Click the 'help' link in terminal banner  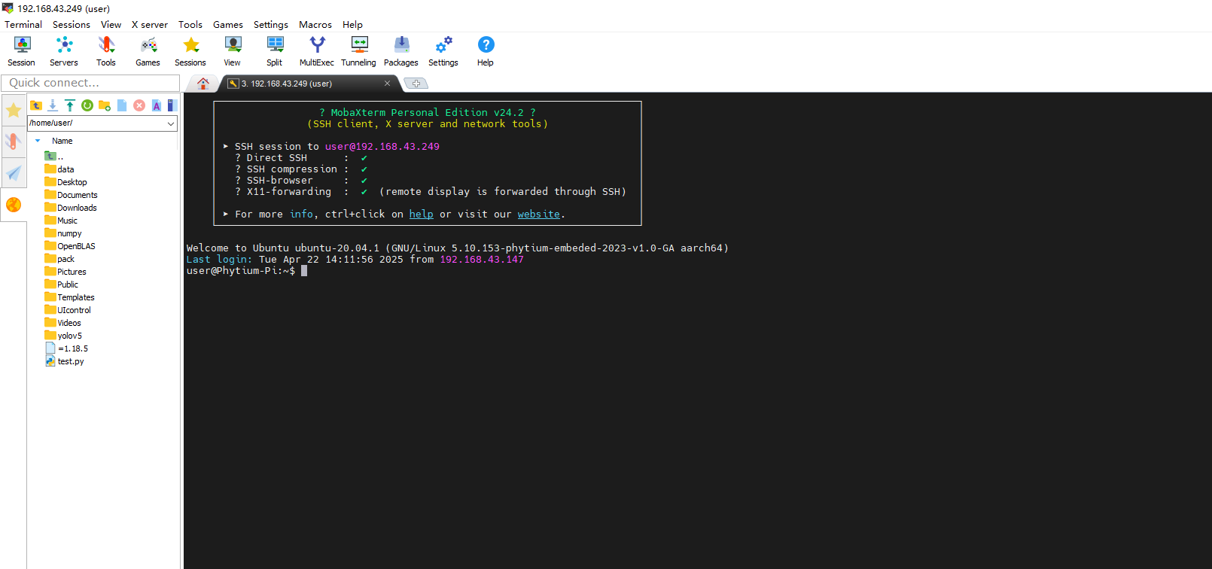(421, 215)
